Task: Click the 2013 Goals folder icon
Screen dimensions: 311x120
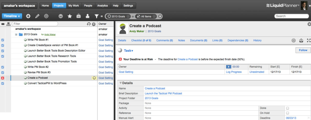Action: click(x=21, y=34)
